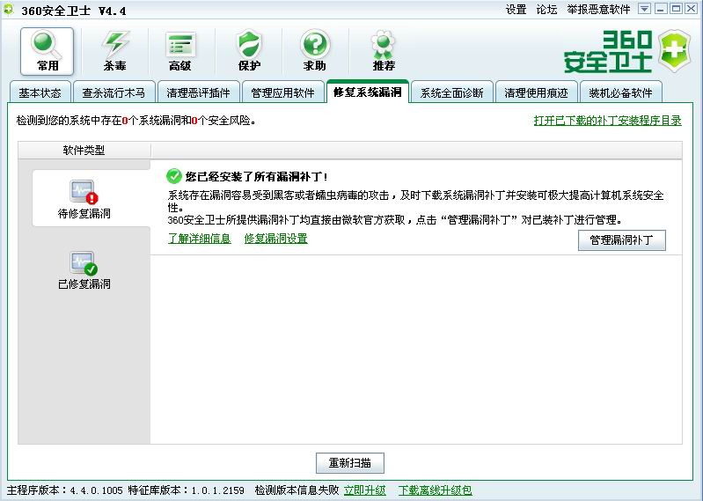Viewport: 703px width, 501px height.
Task: Click the 您已经安装了所有漏洞补丁! heading
Action: (256, 177)
